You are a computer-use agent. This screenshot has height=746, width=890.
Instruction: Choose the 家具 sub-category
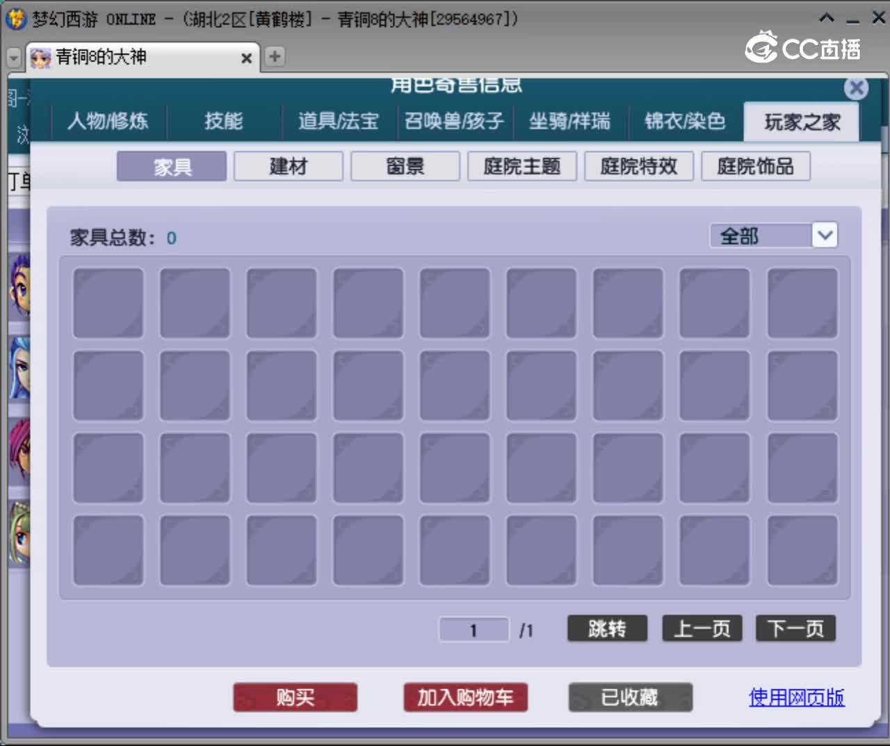coord(172,167)
